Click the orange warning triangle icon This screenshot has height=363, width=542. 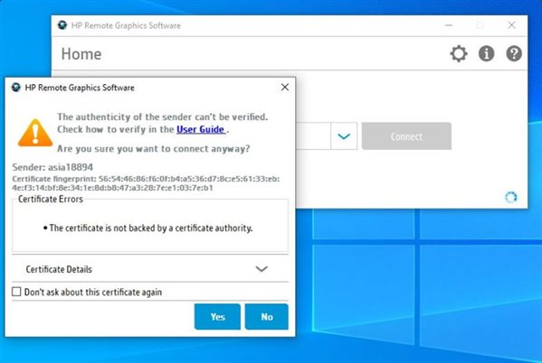point(35,133)
